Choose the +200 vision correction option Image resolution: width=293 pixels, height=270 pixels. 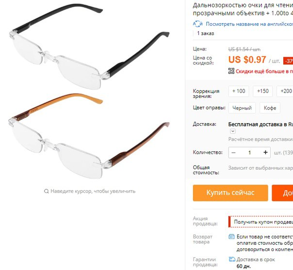click(286, 91)
